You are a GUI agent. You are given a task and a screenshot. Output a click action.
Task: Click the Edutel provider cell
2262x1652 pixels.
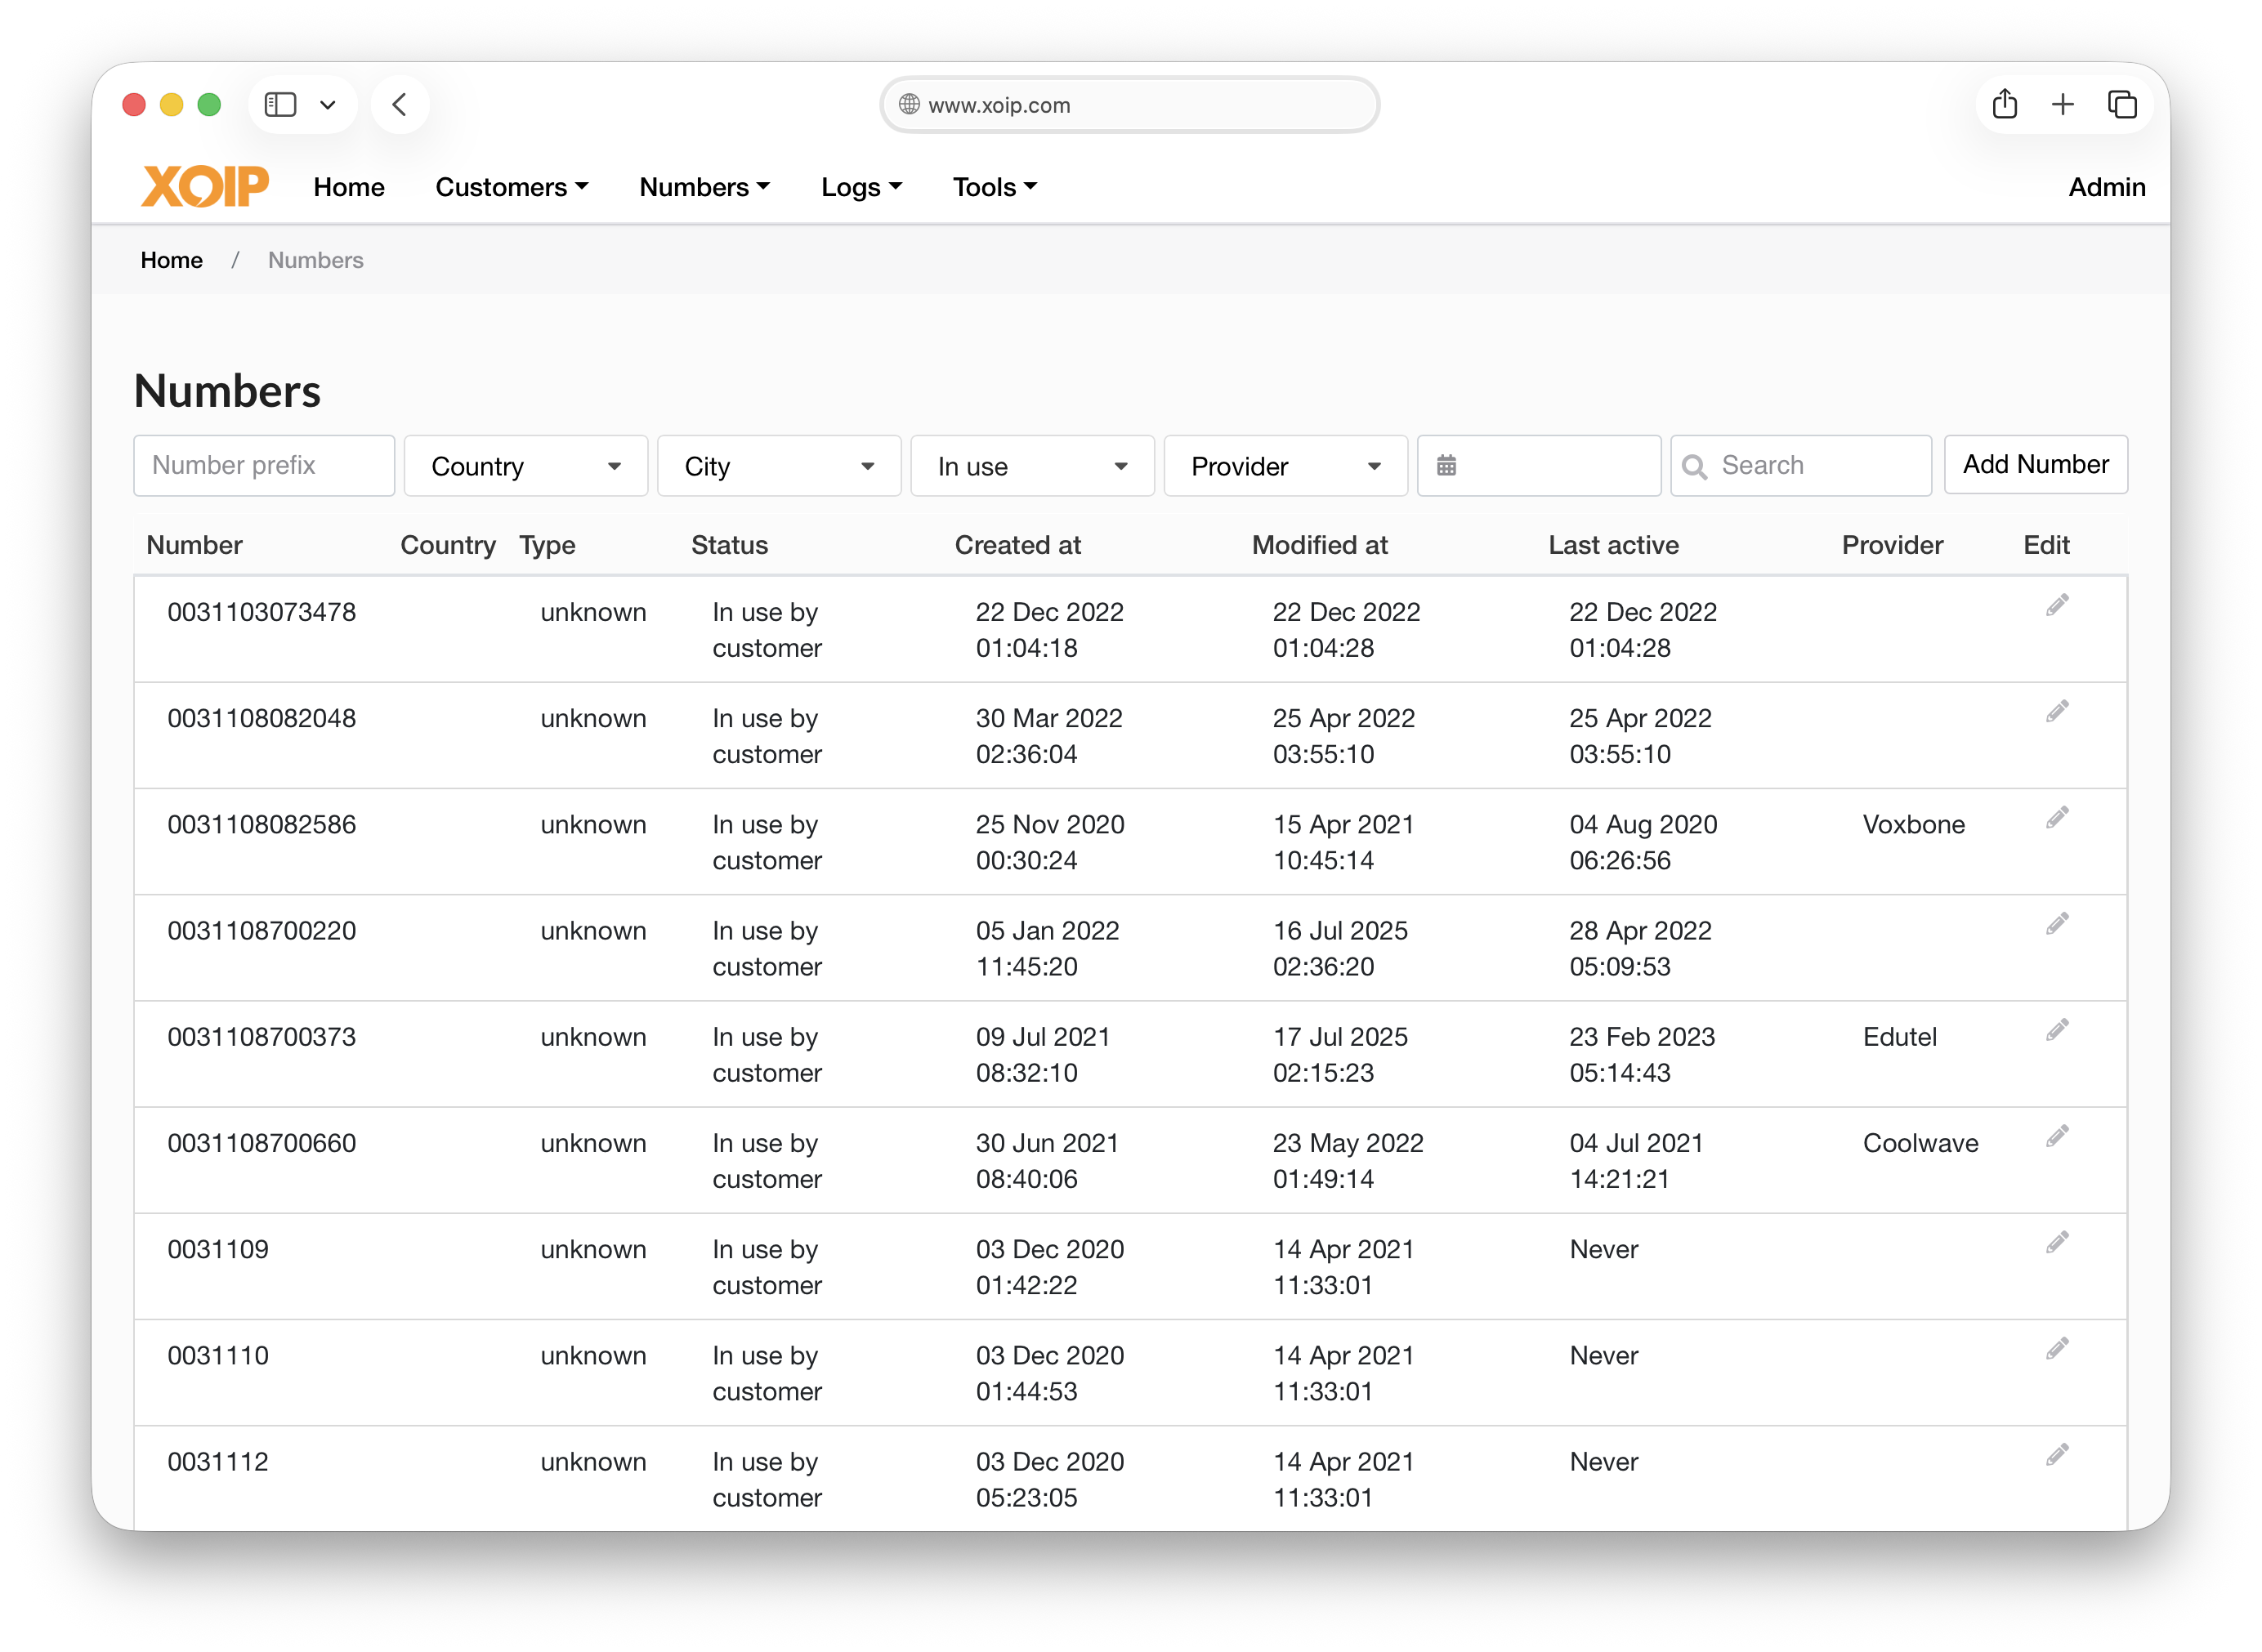(x=1899, y=1037)
